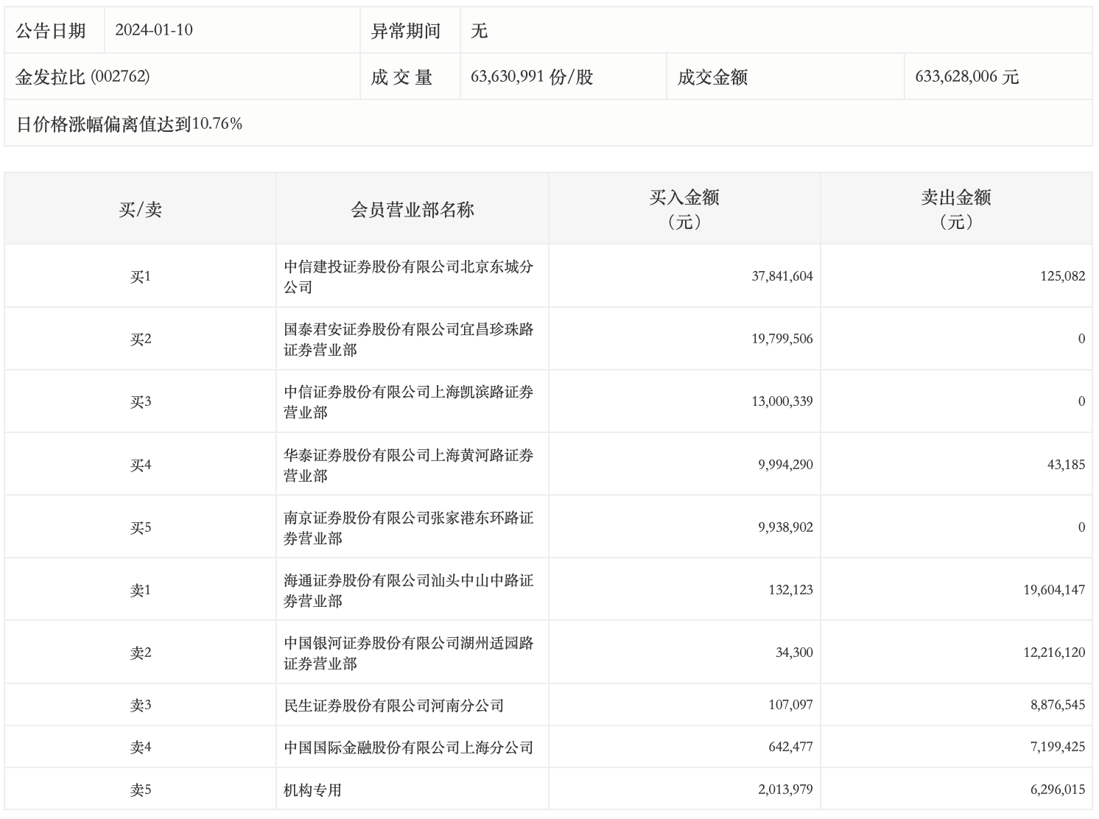Select the announcement date 2024-01-10

click(154, 30)
